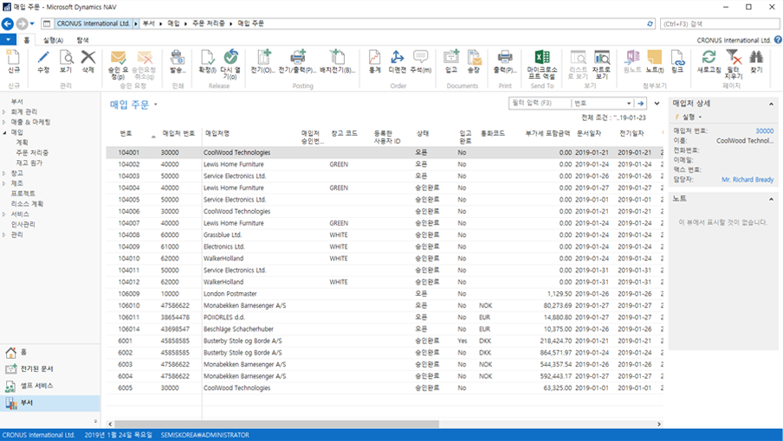This screenshot has height=441, width=783.
Task: Click the 필터 입력 (F3) field
Action: tap(540, 103)
